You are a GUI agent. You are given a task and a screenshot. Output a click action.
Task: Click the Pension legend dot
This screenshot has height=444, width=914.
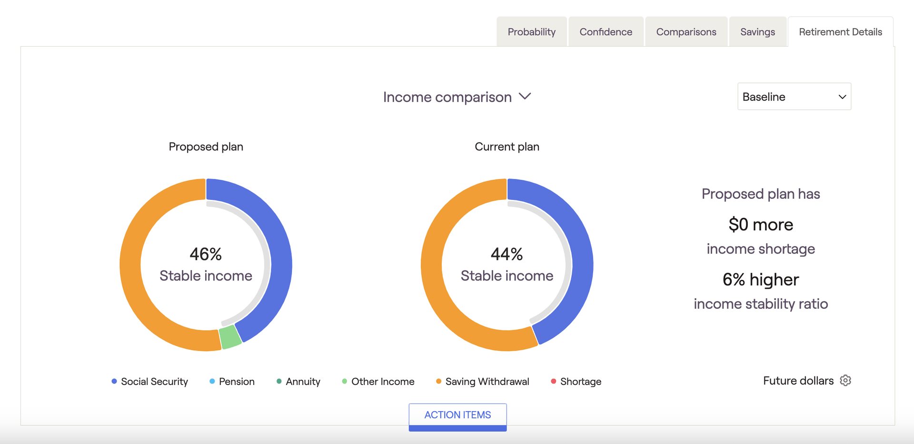click(x=212, y=381)
